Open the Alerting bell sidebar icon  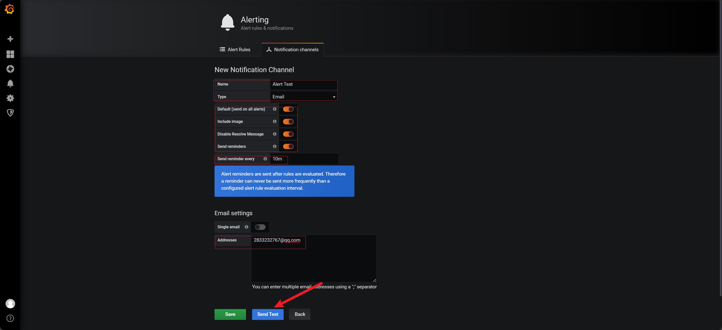coord(10,83)
